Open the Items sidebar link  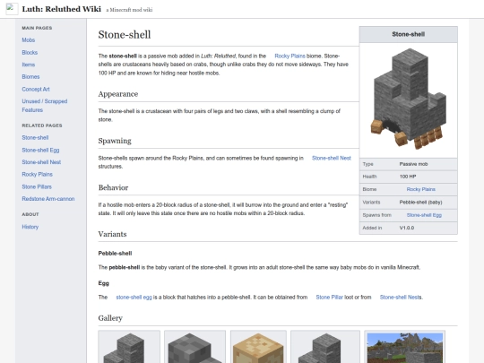[29, 65]
